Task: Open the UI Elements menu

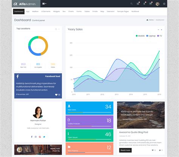Action: pyautogui.click(x=46, y=12)
